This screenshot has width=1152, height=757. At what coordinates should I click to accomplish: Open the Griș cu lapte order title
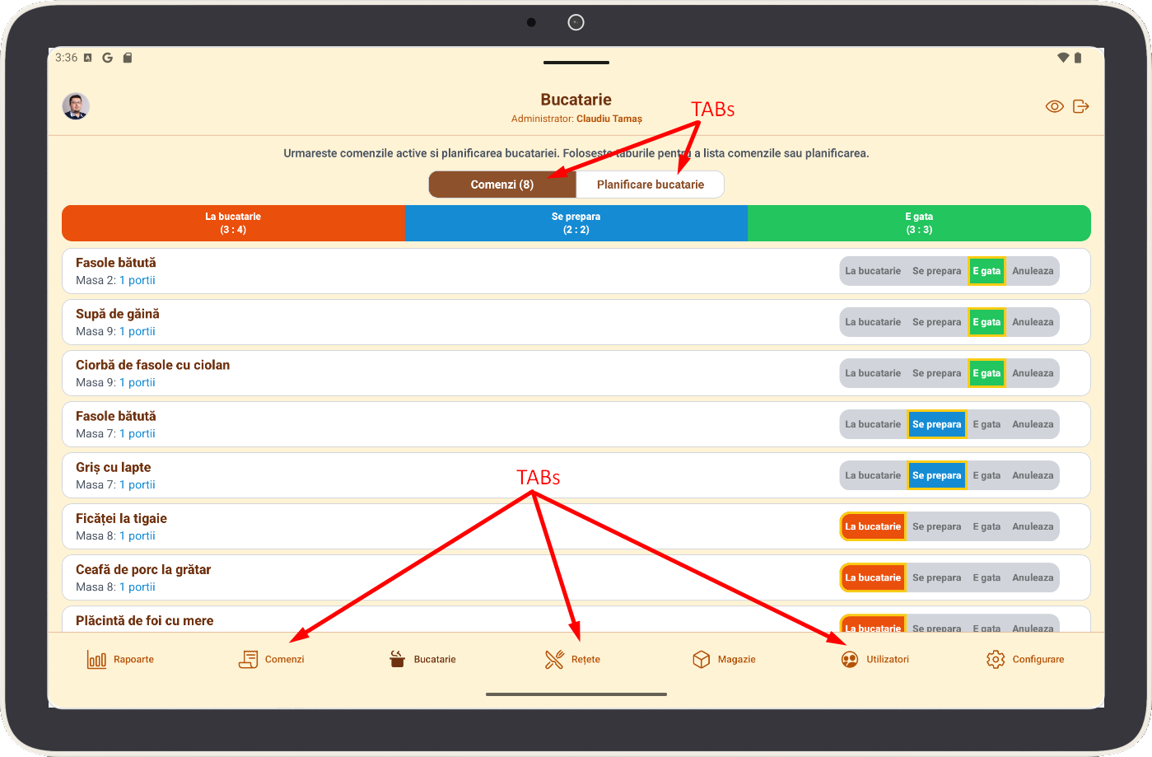point(113,467)
